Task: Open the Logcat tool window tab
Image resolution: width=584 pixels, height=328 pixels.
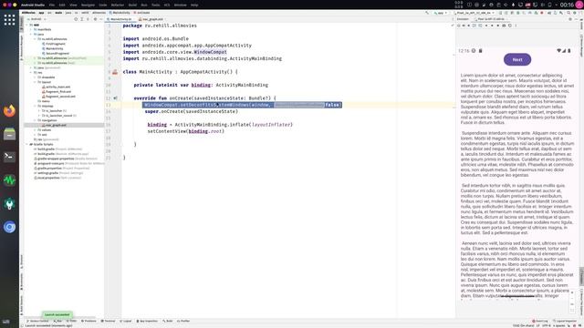Action: click(x=126, y=321)
